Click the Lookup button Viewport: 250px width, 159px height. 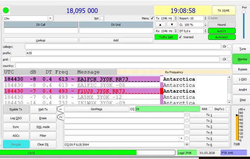pos(41,40)
